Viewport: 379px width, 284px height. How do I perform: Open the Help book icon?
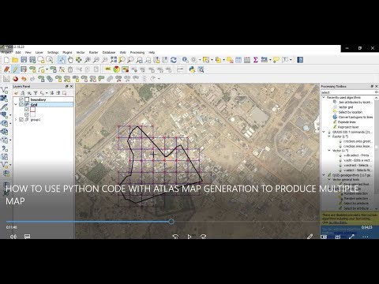[x=300, y=60]
